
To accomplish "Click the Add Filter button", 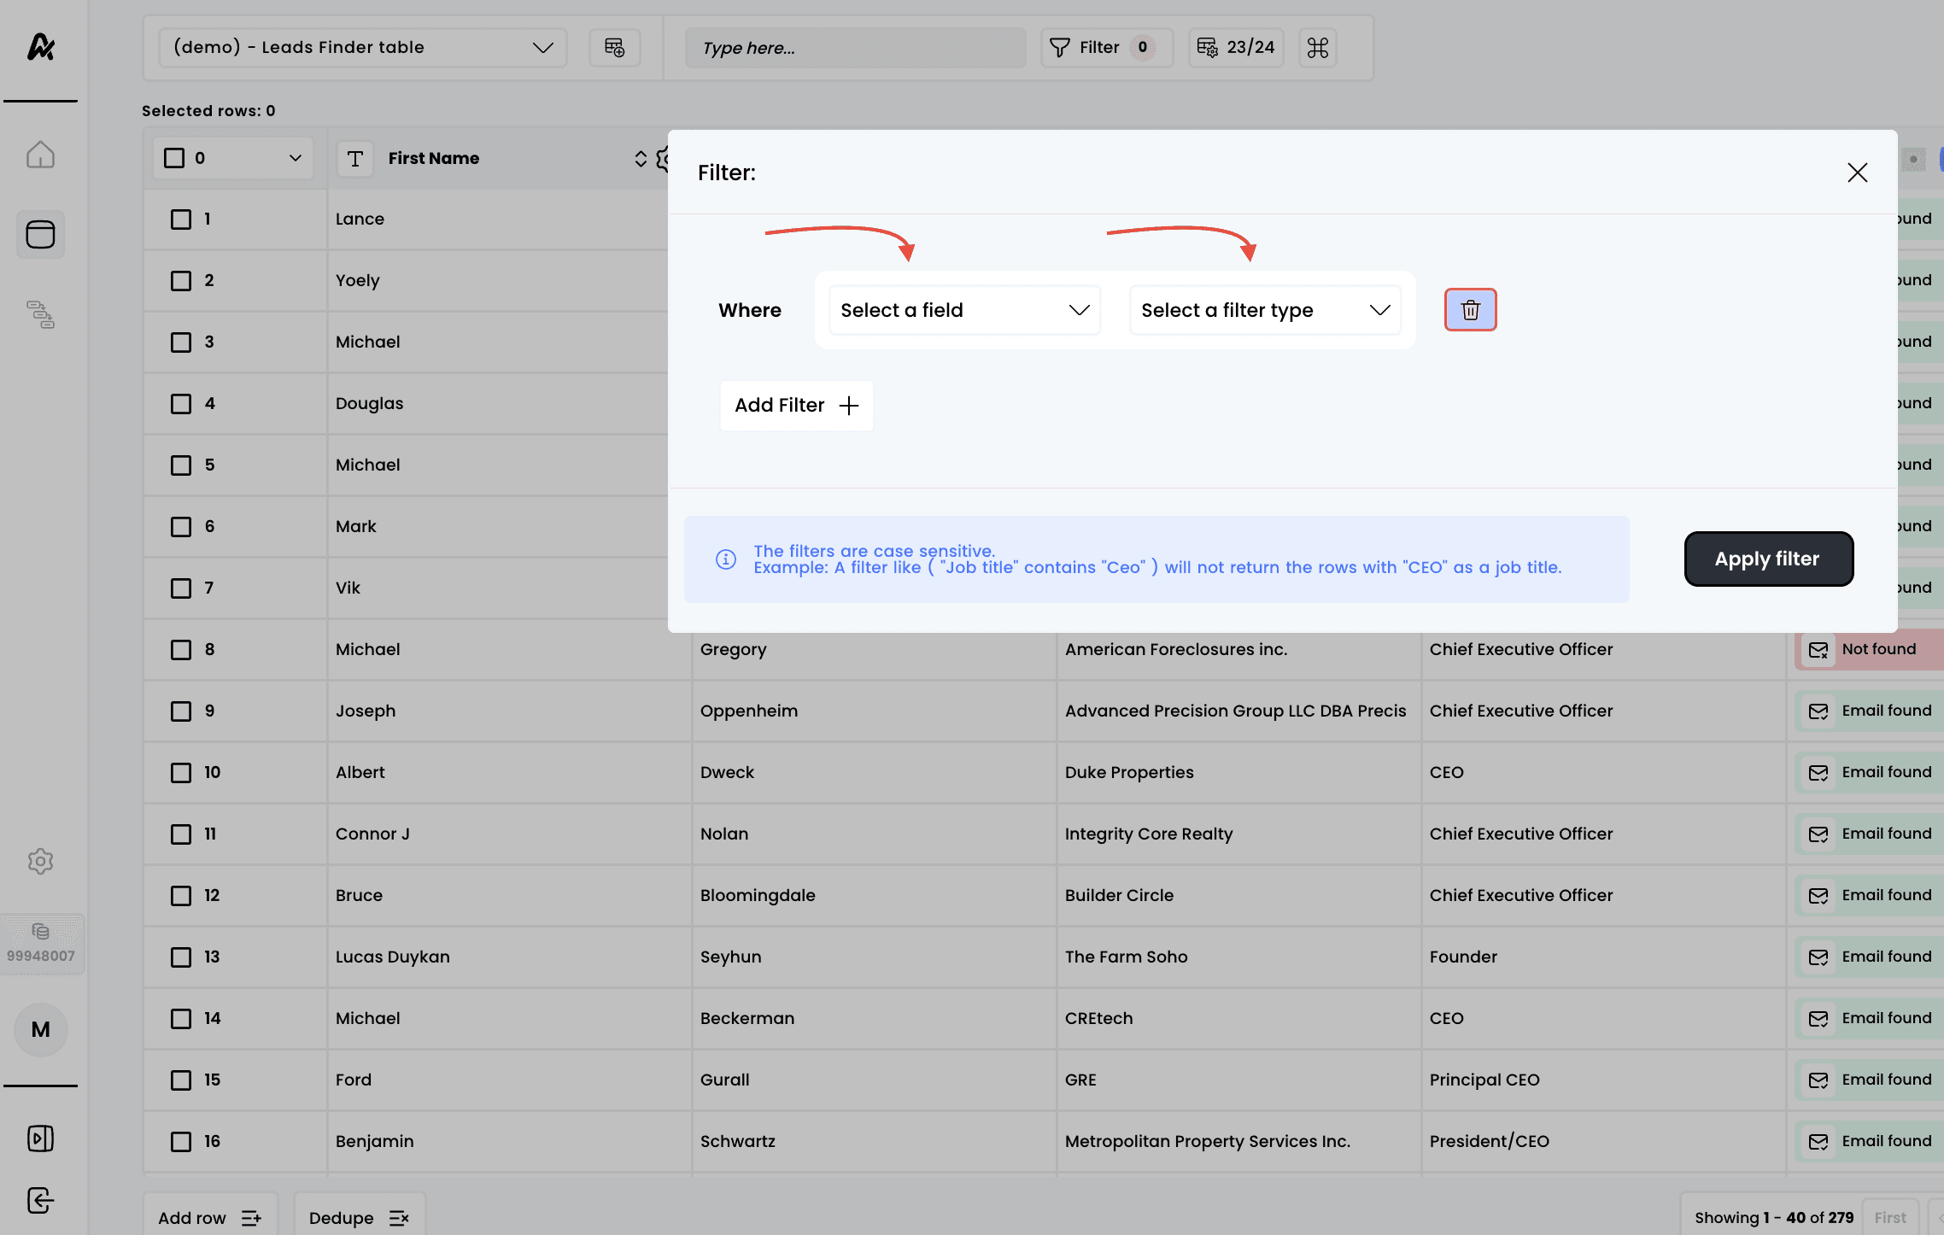I will (x=796, y=406).
